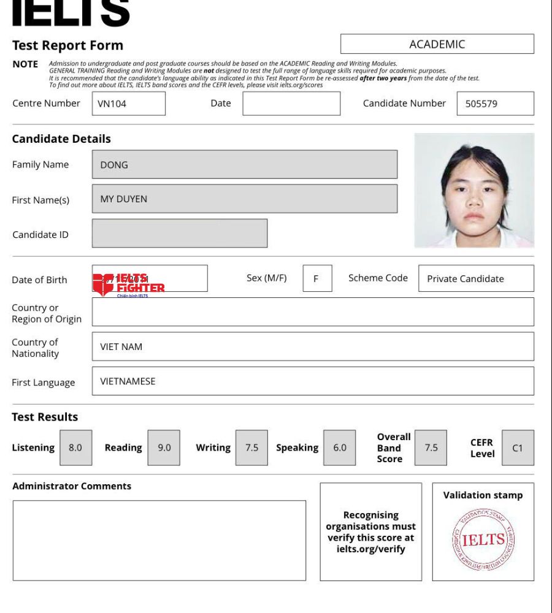Click the Candidate Details heading
The width and height of the screenshot is (552, 613).
pos(61,139)
